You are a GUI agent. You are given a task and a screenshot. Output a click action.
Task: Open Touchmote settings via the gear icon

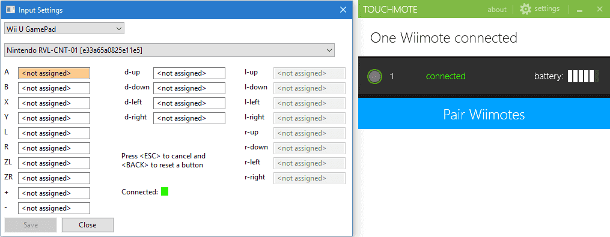526,9
